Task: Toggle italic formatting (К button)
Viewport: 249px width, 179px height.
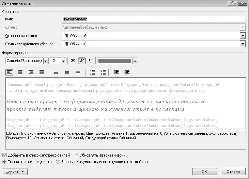Action: click(x=81, y=61)
